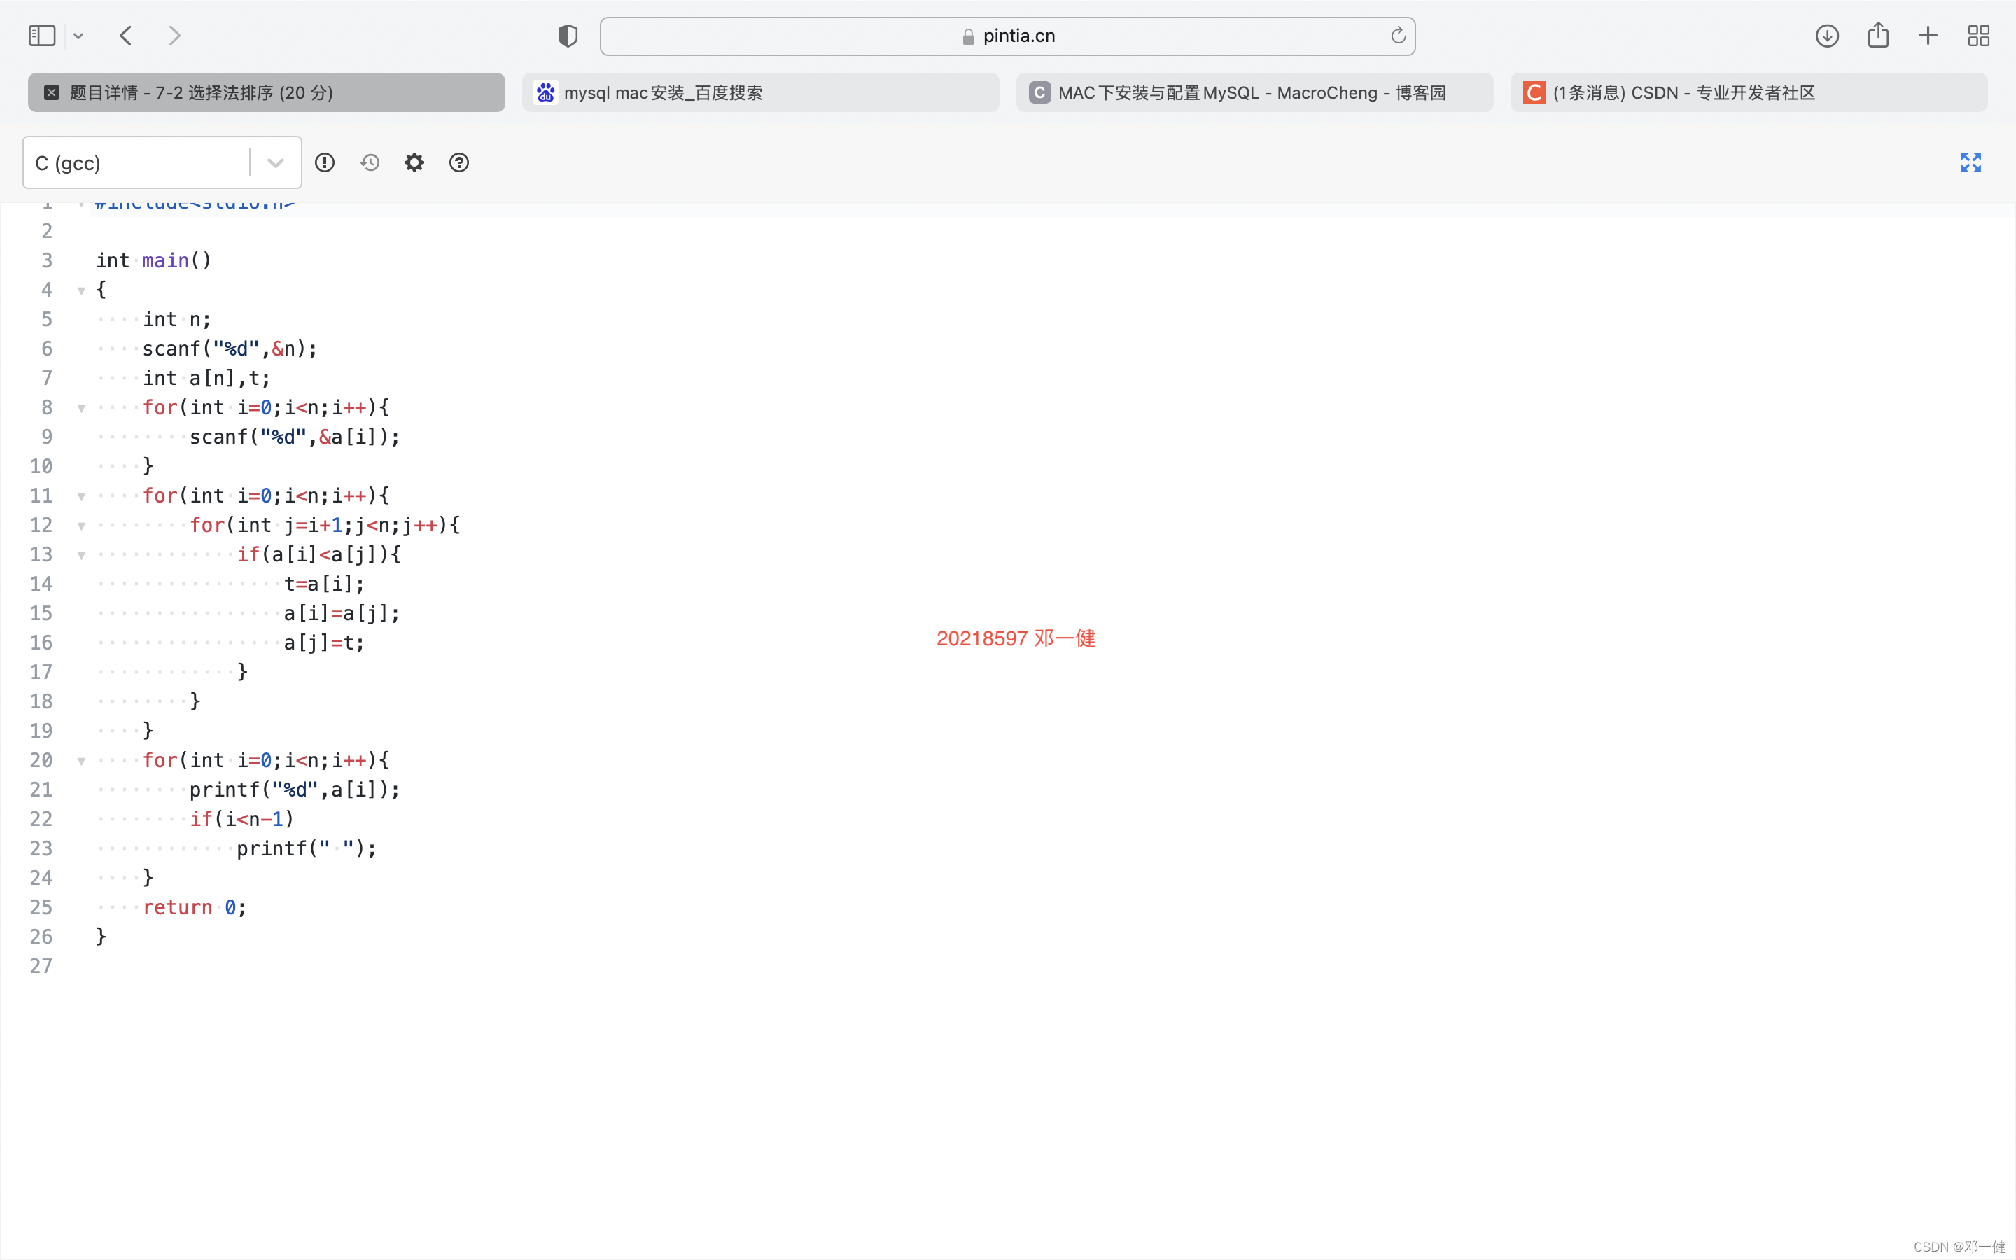
Task: Open submission history clock icon
Action: click(370, 162)
